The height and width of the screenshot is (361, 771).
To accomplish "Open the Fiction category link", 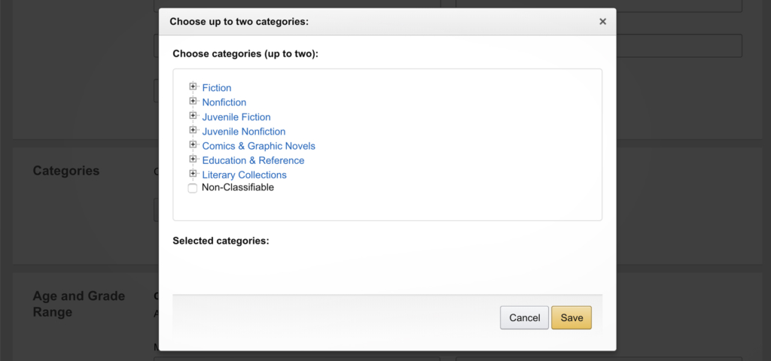I will [217, 88].
